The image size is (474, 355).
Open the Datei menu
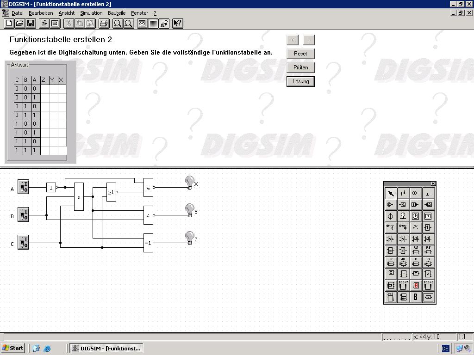(x=18, y=13)
